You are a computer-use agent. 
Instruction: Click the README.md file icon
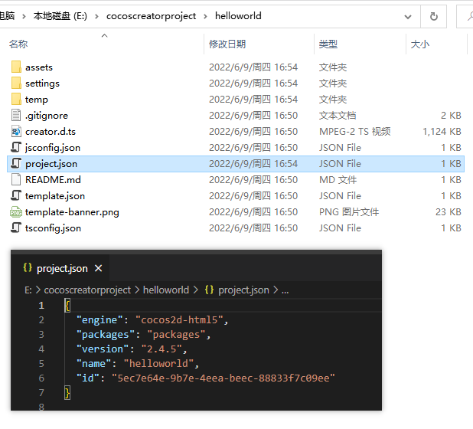click(16, 180)
